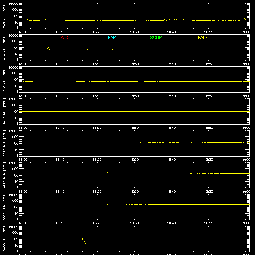Click the 19:00 label under the 245 MHz plot
Screen dimensions: 255x255
(x=245, y=32)
